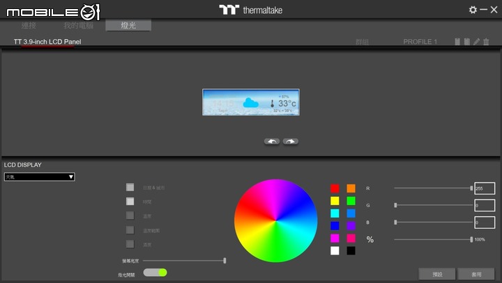Select the TT 3.9-inch LCD Panel tab
The image size is (502, 283).
pyautogui.click(x=47, y=42)
